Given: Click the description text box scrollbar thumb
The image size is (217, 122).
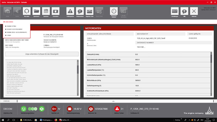Looking at the screenshot, I should point(78,69).
